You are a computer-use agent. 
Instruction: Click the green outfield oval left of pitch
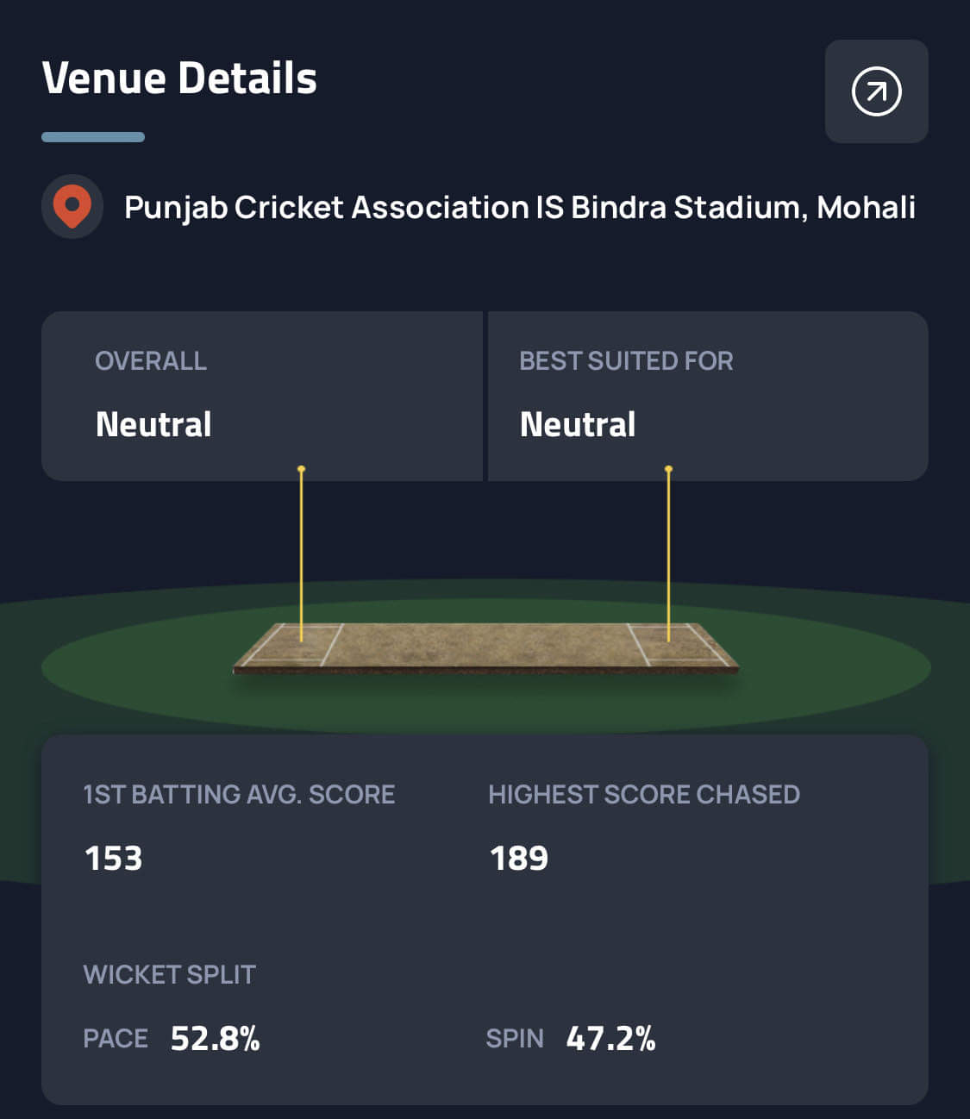[x=129, y=669]
